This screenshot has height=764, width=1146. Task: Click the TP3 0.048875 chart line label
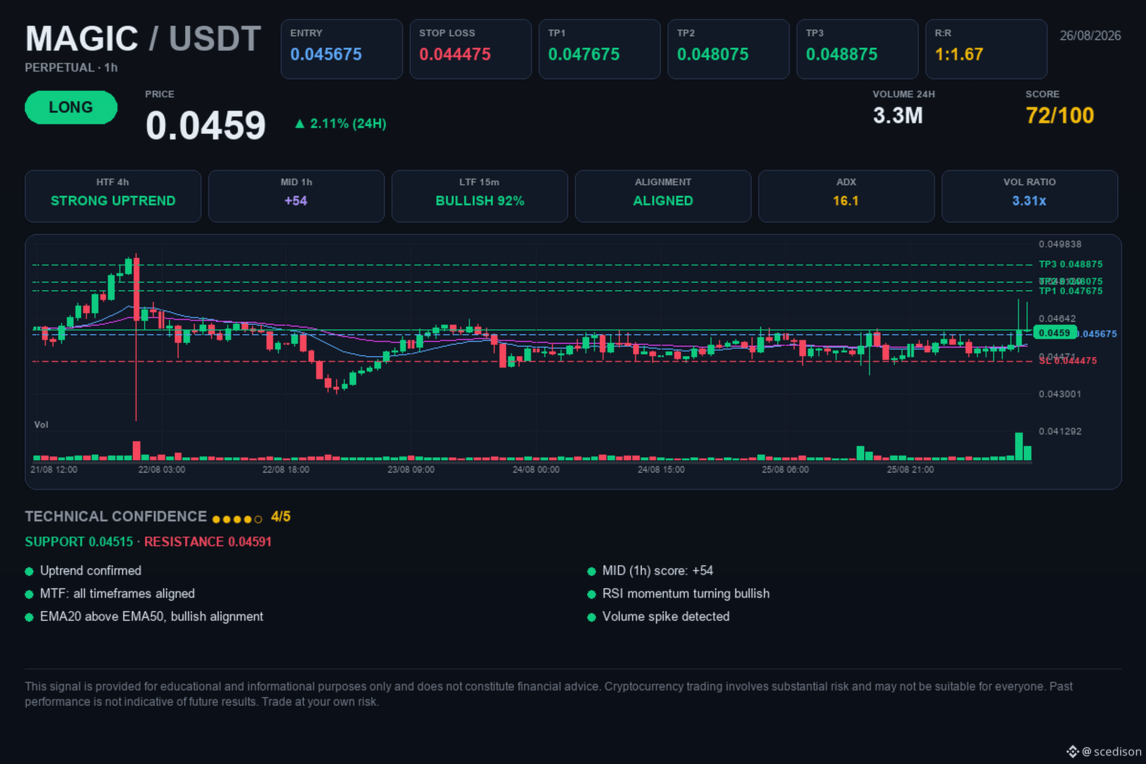point(1071,264)
